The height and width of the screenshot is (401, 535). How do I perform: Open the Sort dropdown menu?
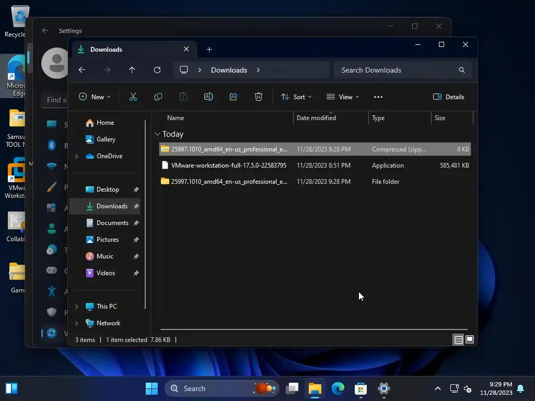coord(296,97)
